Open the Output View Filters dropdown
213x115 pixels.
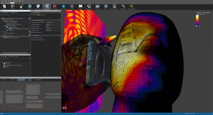coord(17,57)
